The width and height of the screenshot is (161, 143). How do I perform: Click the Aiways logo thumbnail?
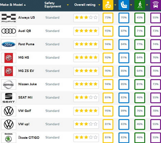[9, 18]
